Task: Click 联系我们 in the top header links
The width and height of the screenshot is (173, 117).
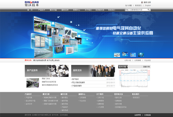Action: [138, 5]
